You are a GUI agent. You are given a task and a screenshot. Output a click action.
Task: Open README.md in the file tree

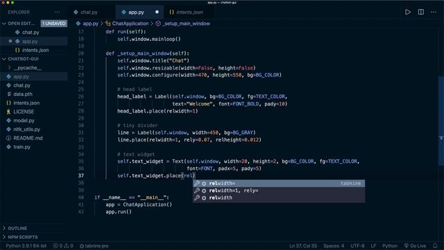[28, 138]
